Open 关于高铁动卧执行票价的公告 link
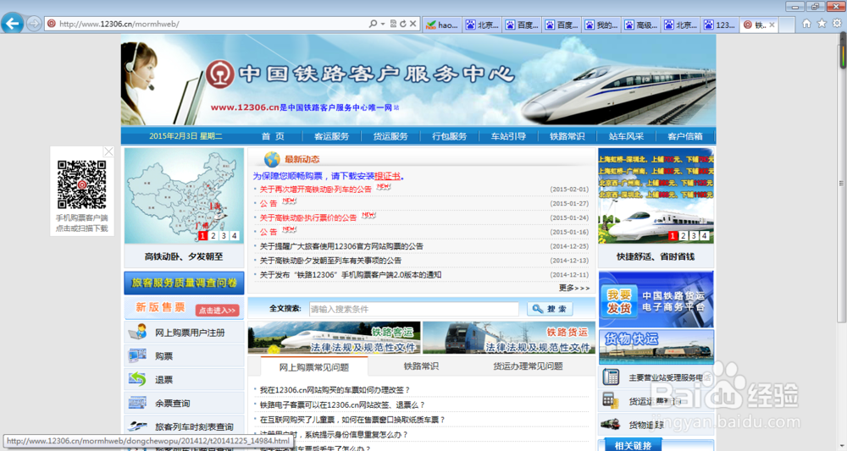847x451 pixels. pos(308,218)
